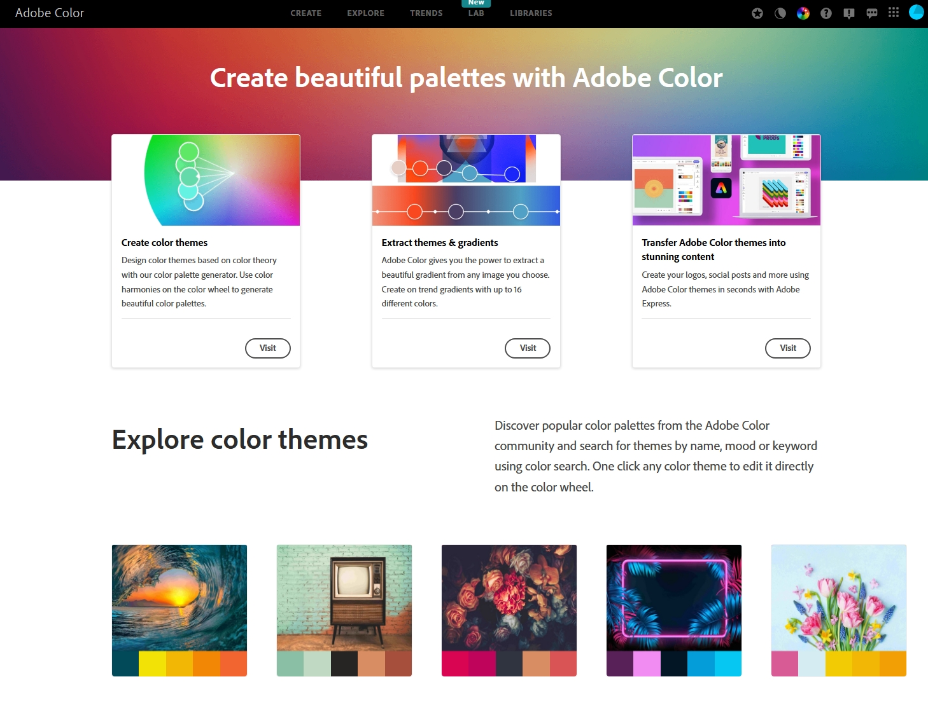
Task: Open the neon frame tropical leaves image
Action: [x=674, y=598]
